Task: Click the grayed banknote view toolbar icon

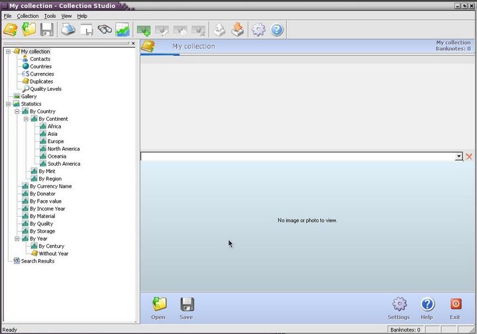Action: (180, 30)
